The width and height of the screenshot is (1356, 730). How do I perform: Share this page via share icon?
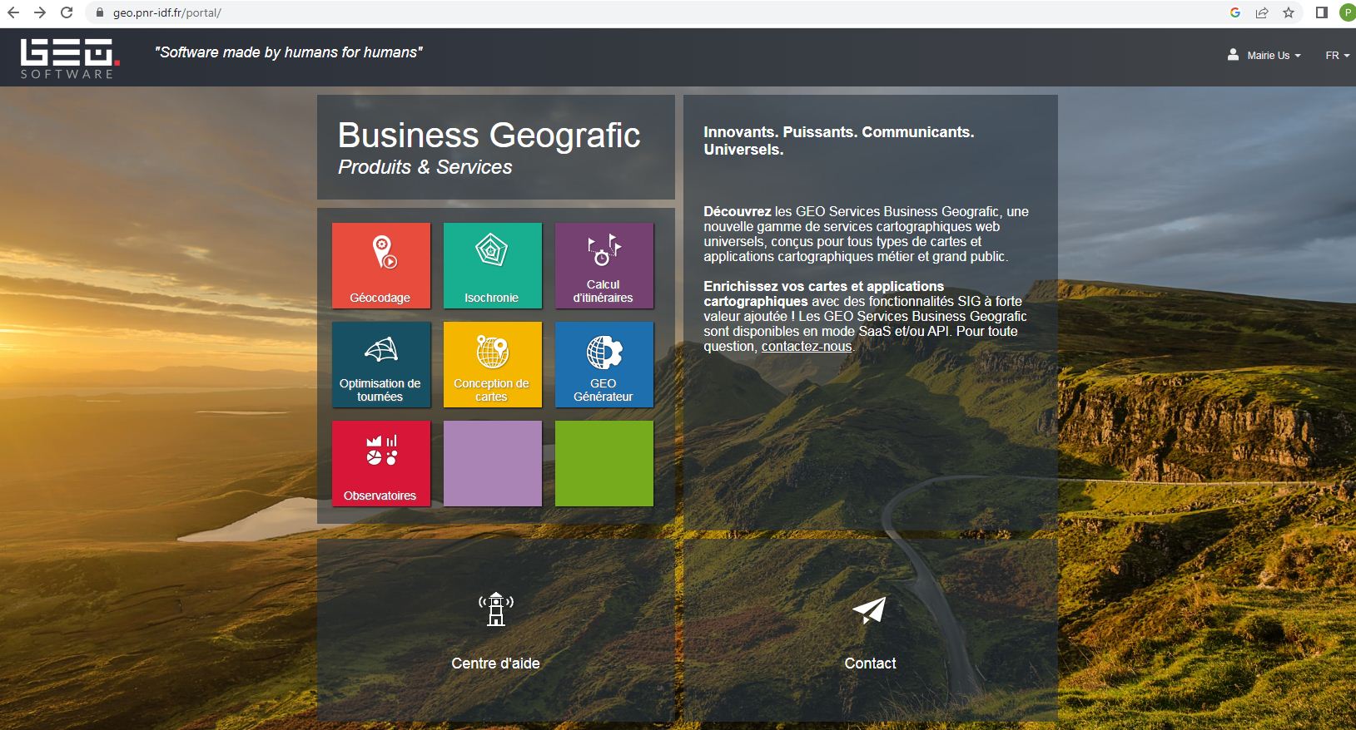(1262, 12)
